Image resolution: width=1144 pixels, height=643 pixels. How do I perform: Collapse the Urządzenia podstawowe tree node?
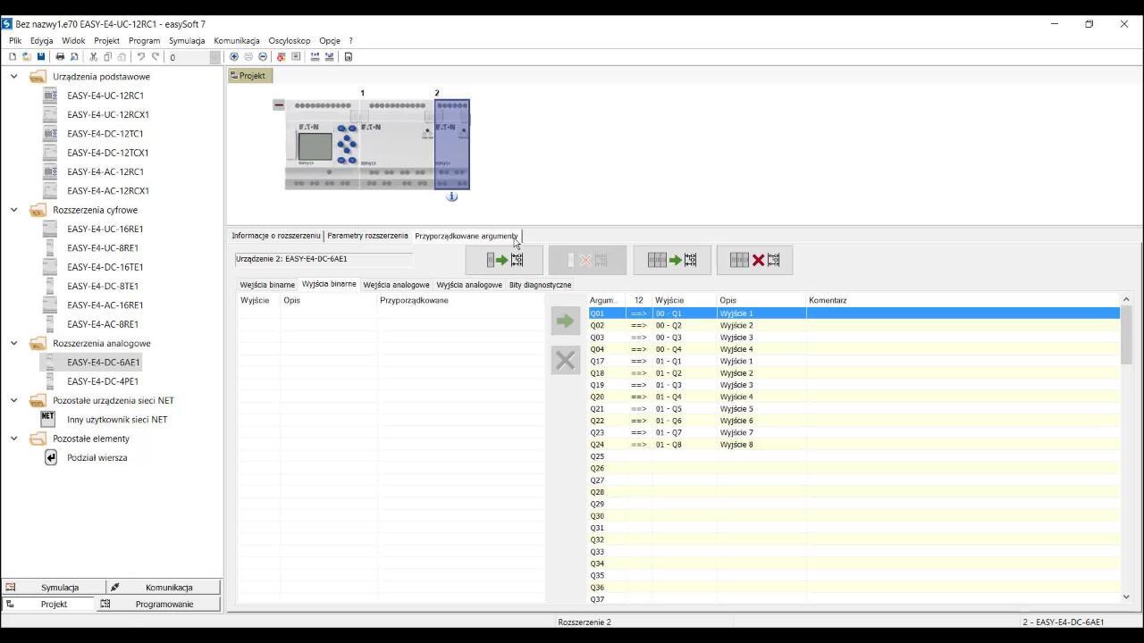click(x=14, y=77)
